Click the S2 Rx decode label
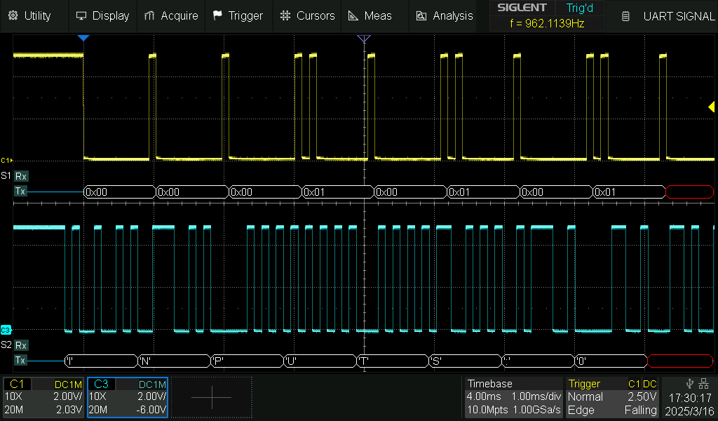Screen dimensions: 718x421 pos(21,345)
